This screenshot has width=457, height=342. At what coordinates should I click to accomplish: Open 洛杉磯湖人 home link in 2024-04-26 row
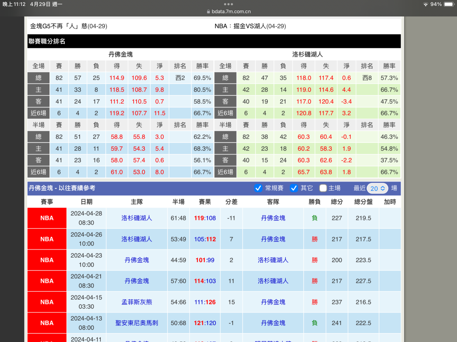[137, 239]
